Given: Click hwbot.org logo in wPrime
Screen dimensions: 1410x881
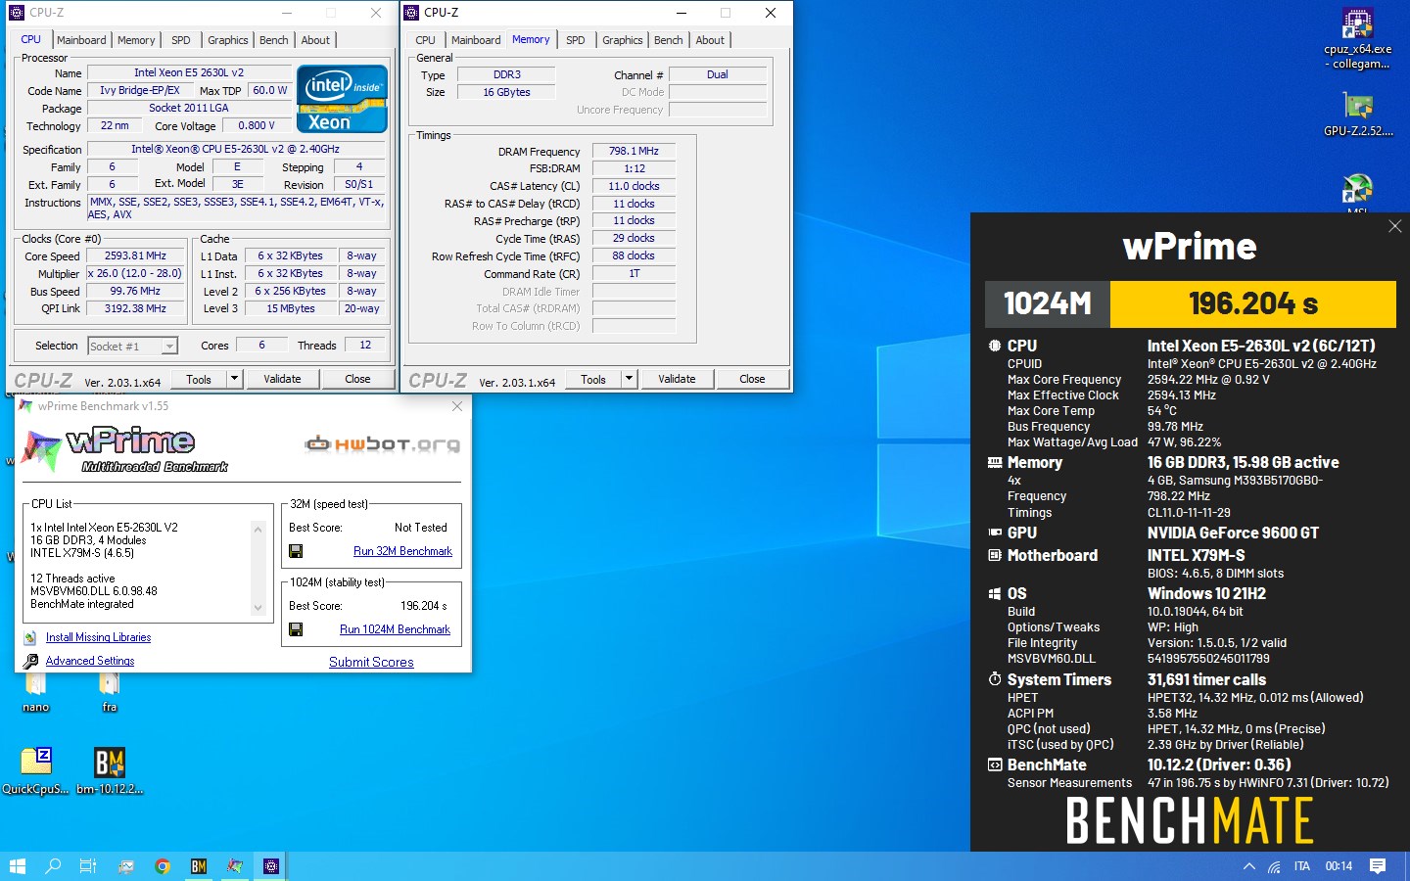Looking at the screenshot, I should (382, 444).
